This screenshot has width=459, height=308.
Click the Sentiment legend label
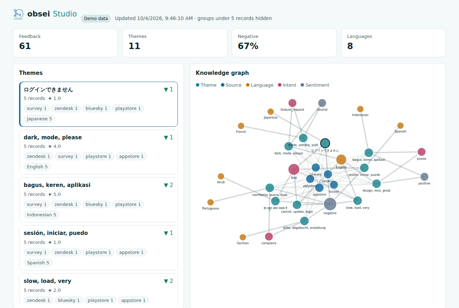point(317,85)
